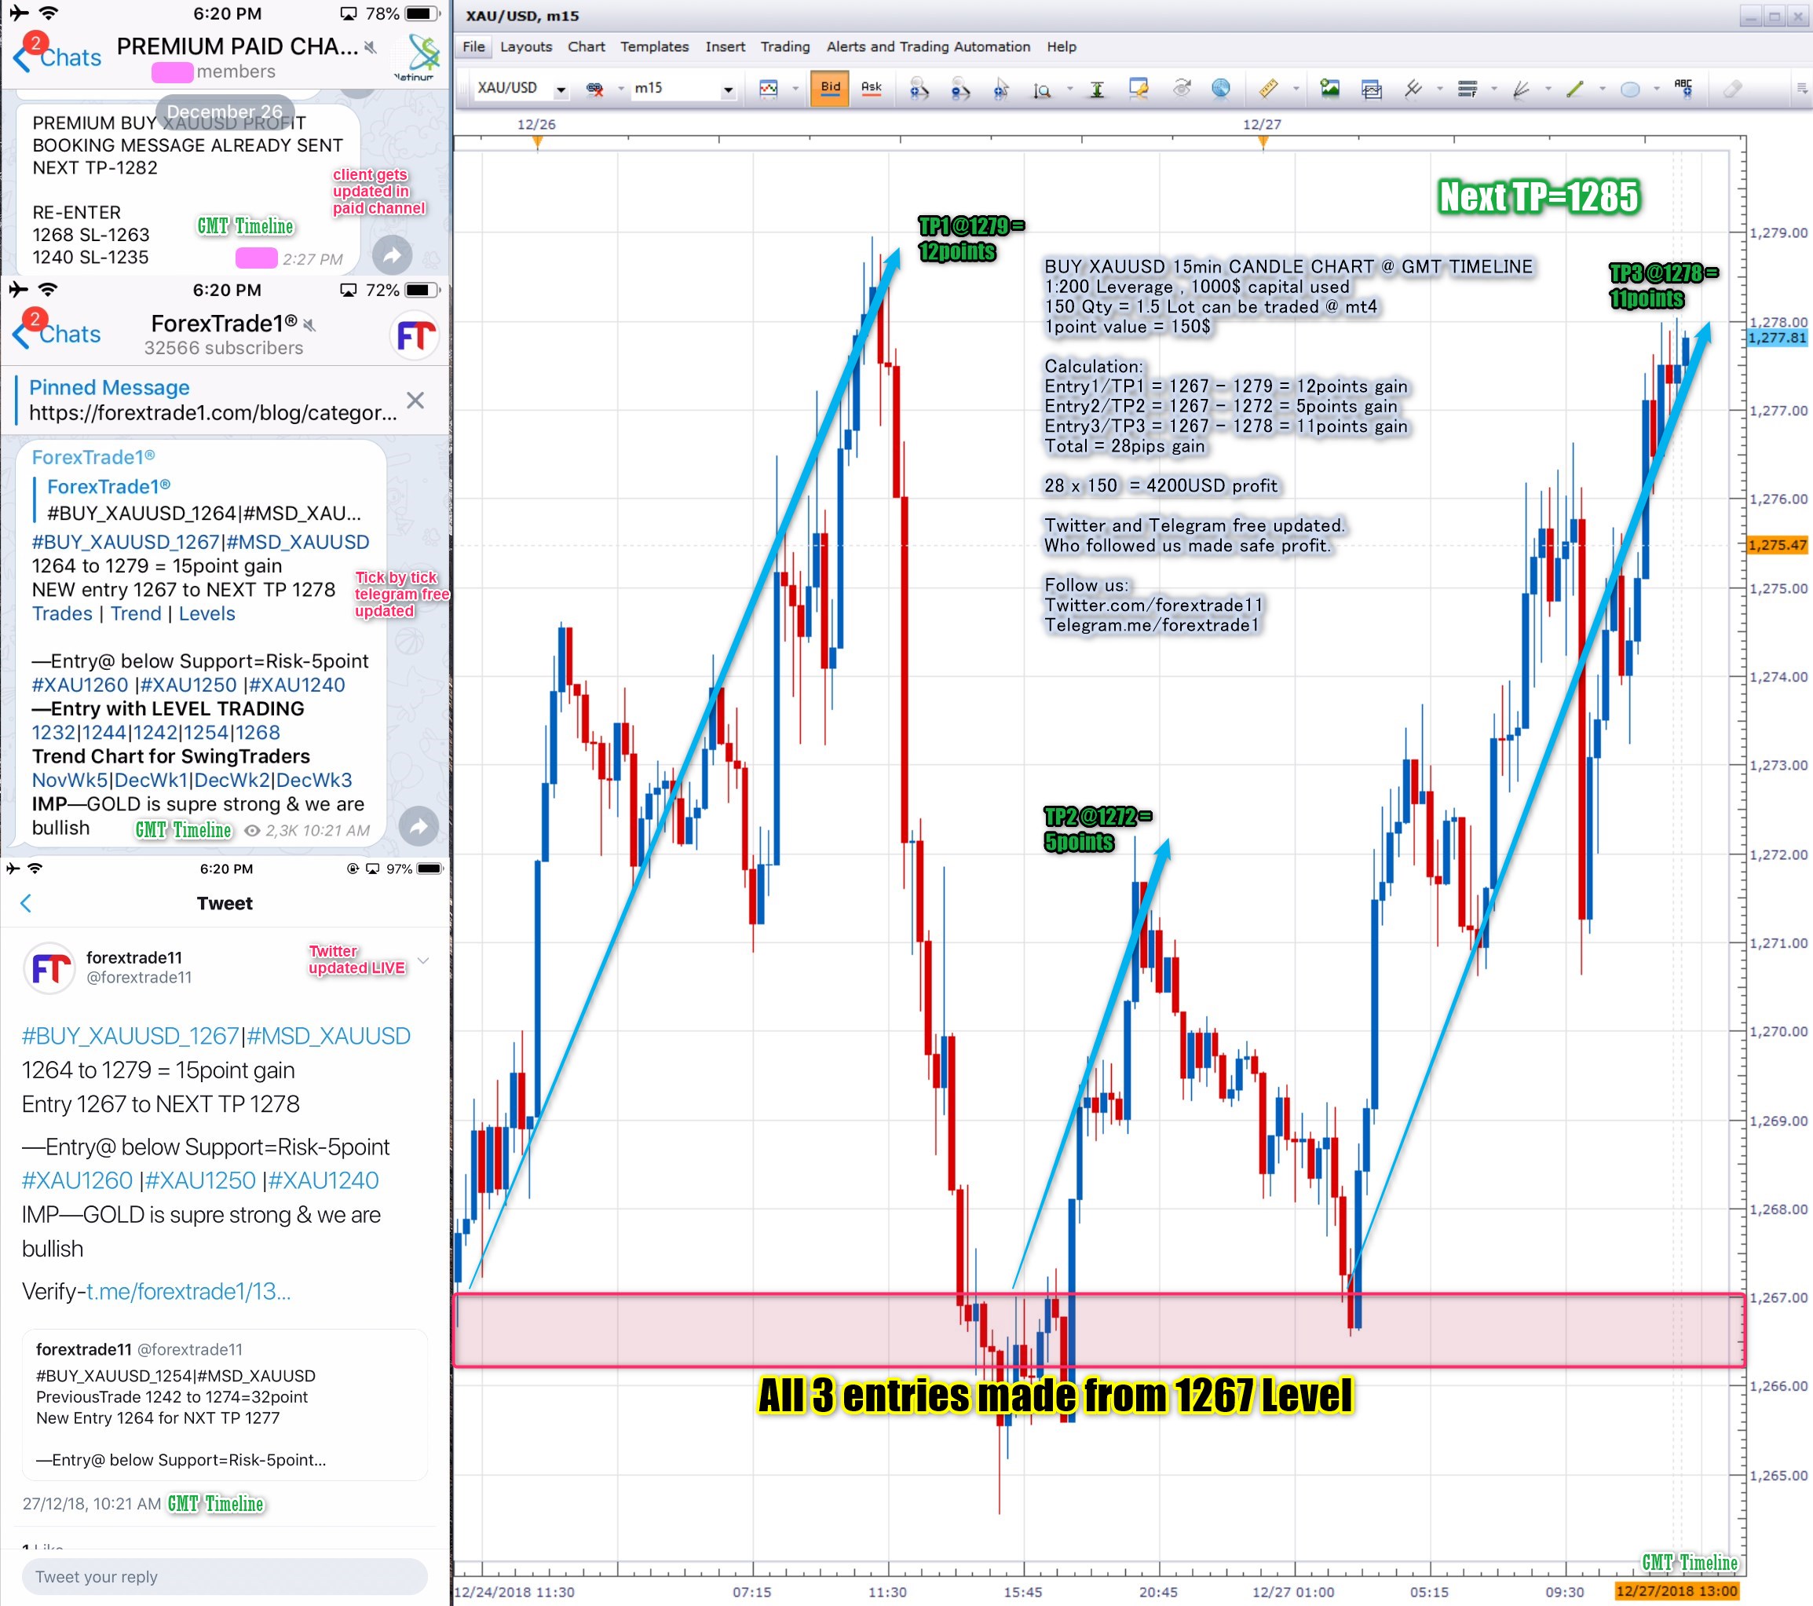Screen dimensions: 1813x1606
Task: Open forextrade11 Twitter profile avatar
Action: pyautogui.click(x=49, y=968)
